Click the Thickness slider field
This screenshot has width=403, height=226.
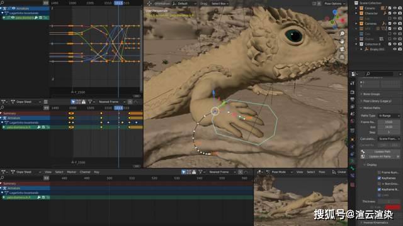[389, 202]
